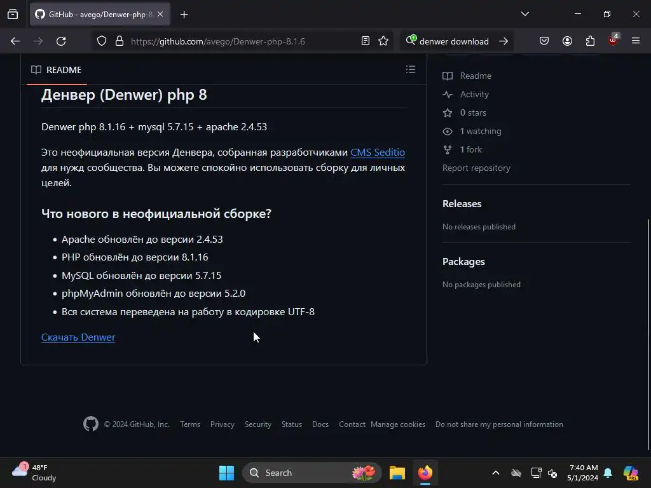651x488 pixels.
Task: Click the Firefox taskbar icon
Action: [x=425, y=473]
